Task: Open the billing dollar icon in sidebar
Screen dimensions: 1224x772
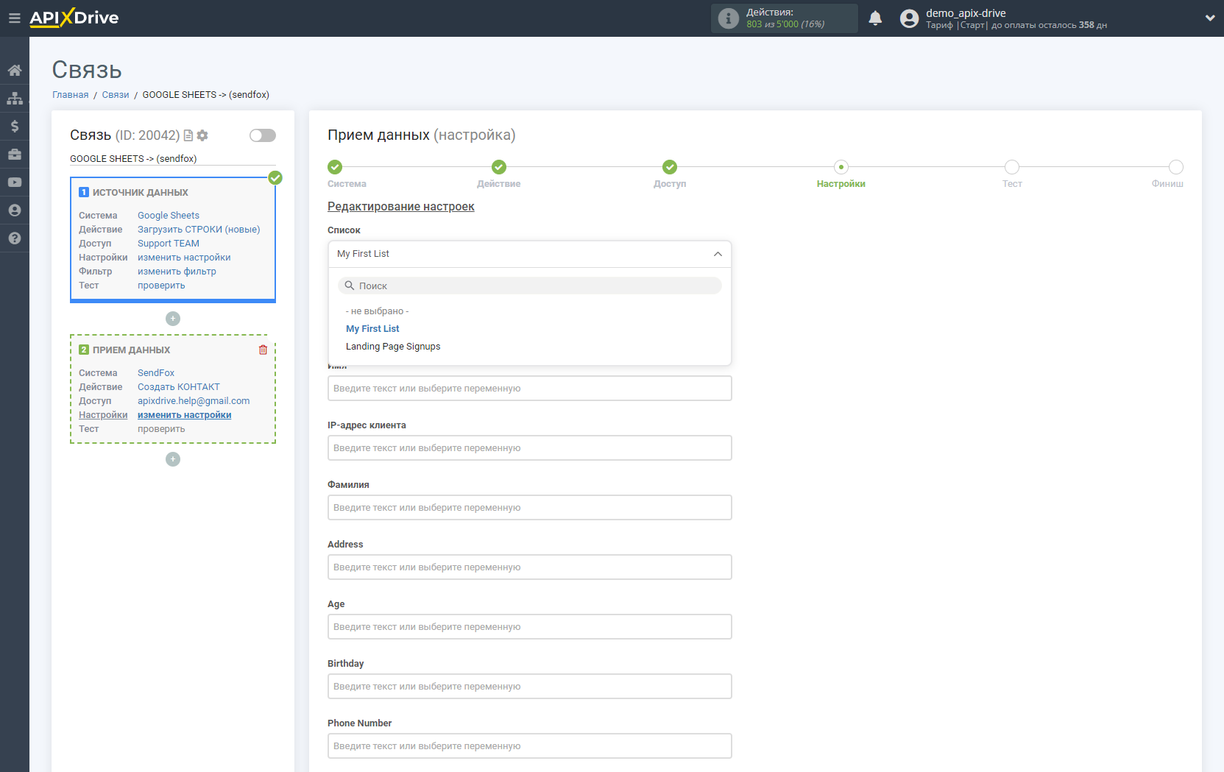Action: pyautogui.click(x=15, y=127)
